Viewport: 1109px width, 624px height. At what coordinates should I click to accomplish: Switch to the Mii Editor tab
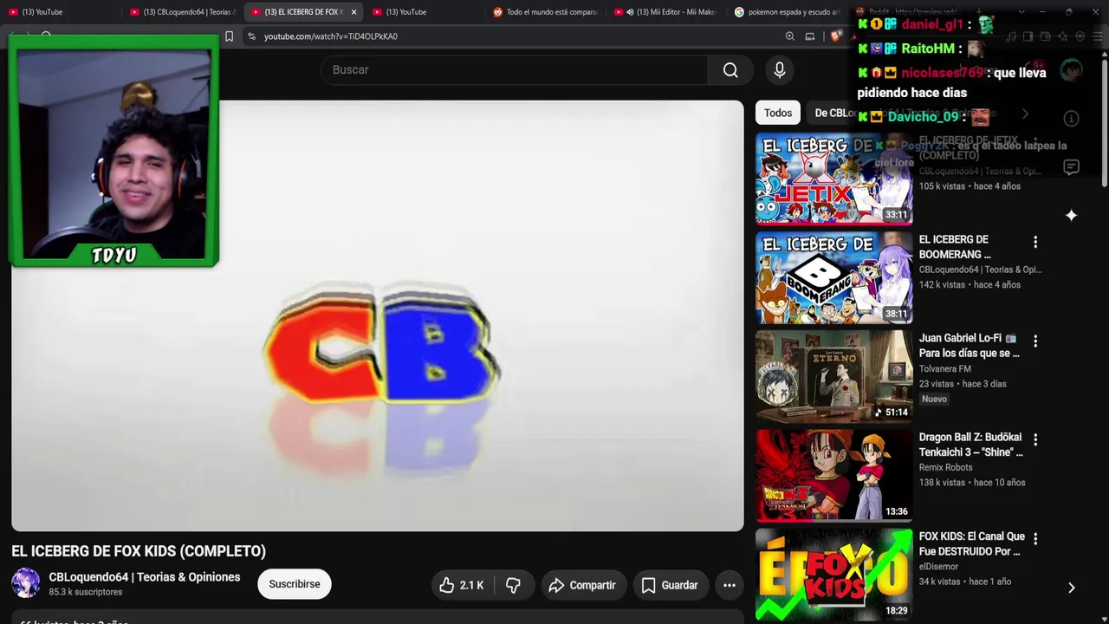pos(665,12)
